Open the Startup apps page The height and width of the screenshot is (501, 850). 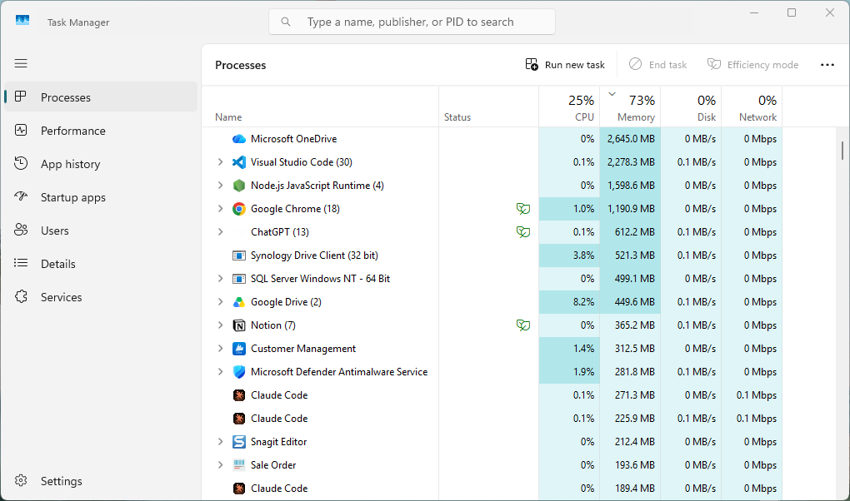tap(101, 197)
